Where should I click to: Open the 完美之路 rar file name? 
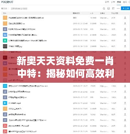(x=17, y=23)
